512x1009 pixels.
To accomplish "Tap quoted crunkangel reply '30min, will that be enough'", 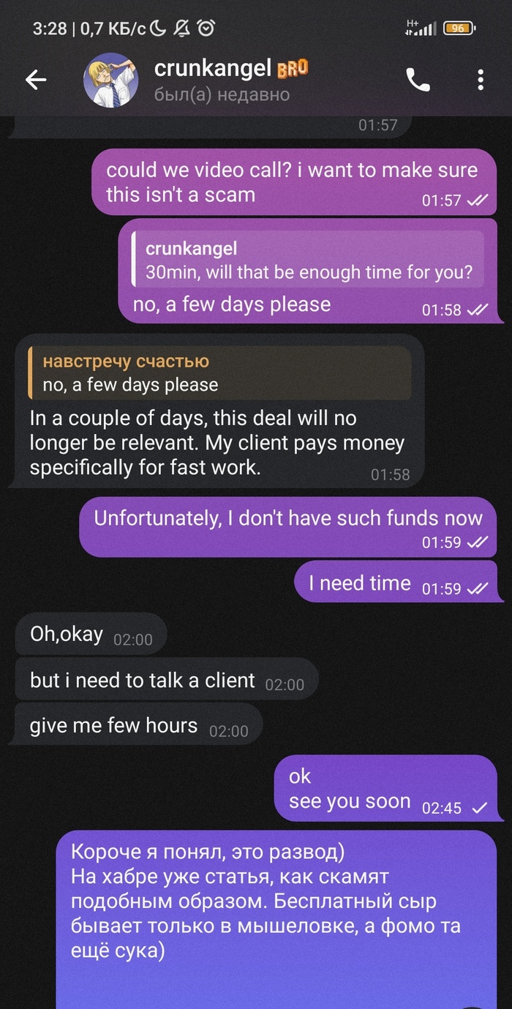I will [x=307, y=260].
